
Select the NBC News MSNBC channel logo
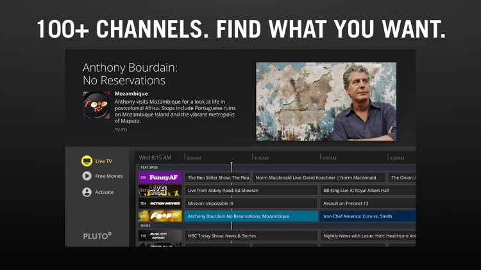(x=160, y=235)
